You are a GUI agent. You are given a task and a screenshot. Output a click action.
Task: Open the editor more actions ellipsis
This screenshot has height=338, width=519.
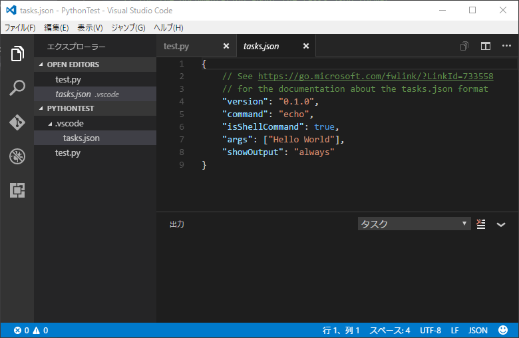click(x=506, y=46)
